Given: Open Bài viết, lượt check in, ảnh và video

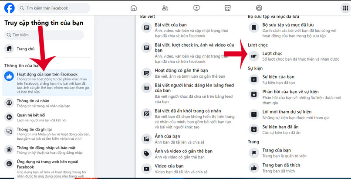Looking at the screenshot, I should coord(194,48).
